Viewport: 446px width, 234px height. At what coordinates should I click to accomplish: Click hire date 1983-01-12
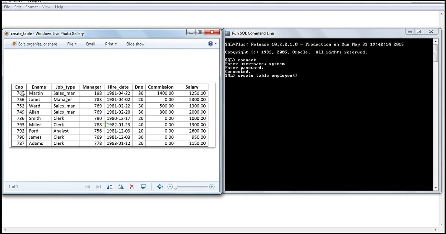[x=118, y=143]
